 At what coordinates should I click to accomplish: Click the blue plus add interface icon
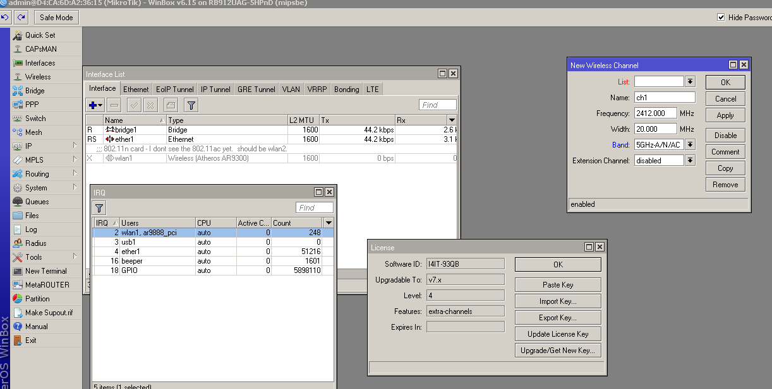tap(93, 105)
